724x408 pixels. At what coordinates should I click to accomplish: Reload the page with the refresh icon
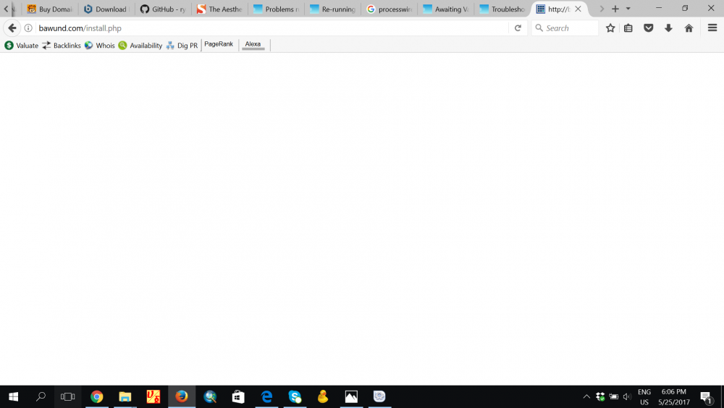tap(518, 28)
